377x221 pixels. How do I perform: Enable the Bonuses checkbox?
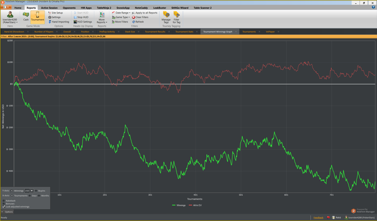pos(4,203)
